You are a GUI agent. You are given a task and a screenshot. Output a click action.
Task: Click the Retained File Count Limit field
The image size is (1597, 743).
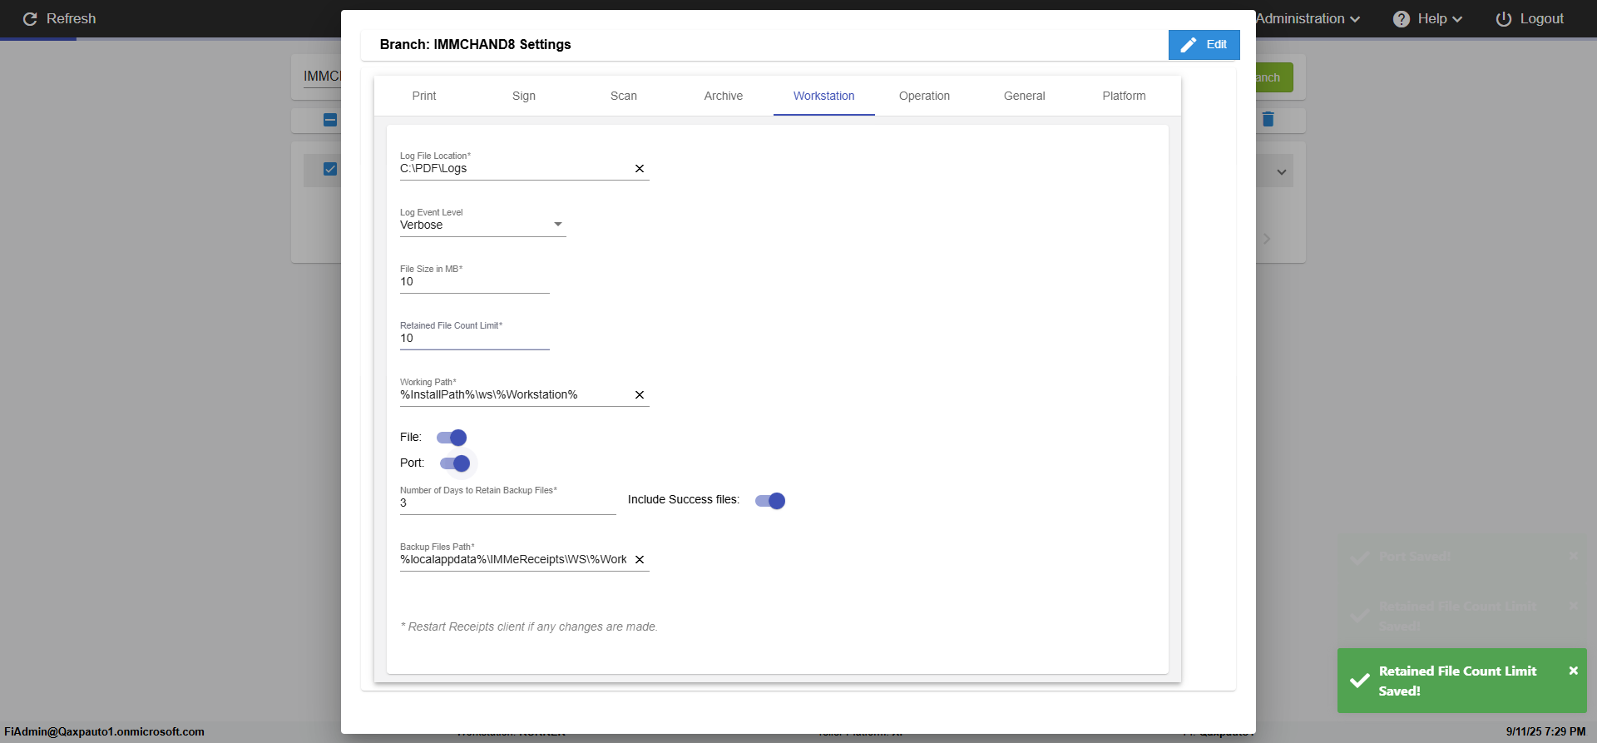(475, 339)
